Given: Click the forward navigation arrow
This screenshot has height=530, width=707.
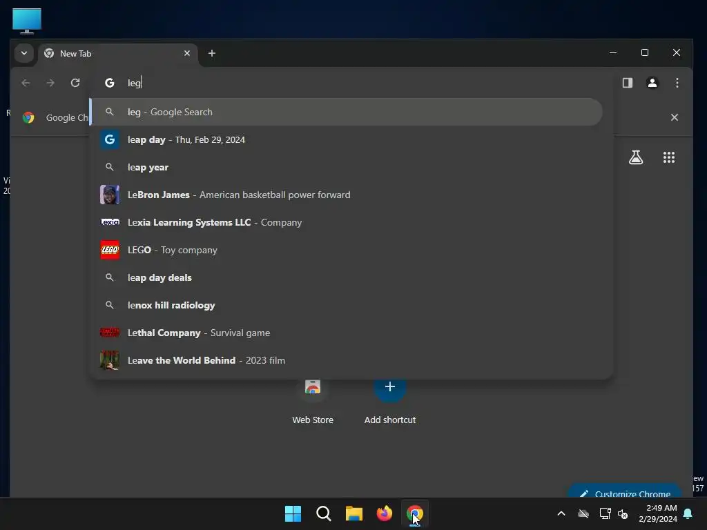Looking at the screenshot, I should pyautogui.click(x=50, y=83).
